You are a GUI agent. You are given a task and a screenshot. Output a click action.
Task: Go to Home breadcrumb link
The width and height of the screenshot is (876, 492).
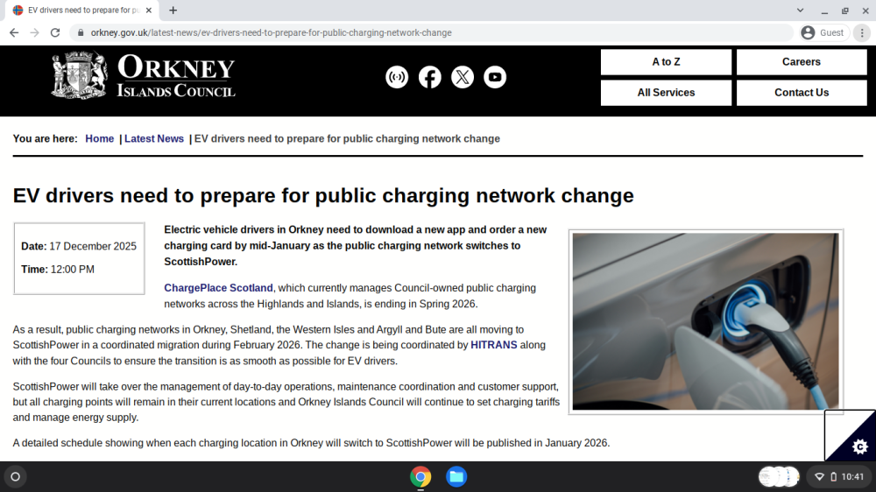(100, 138)
